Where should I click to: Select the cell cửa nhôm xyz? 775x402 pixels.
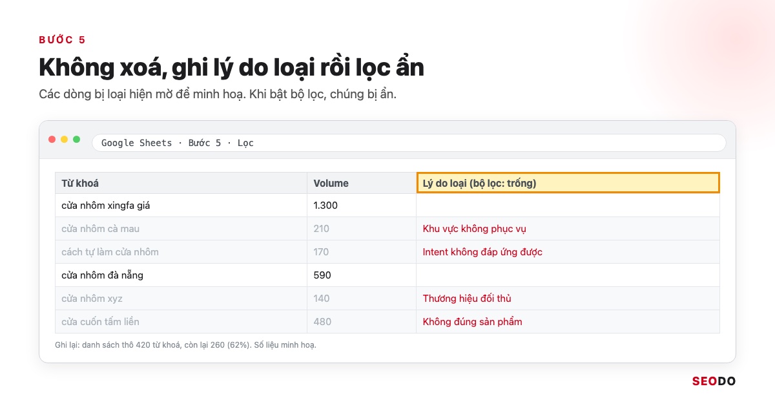181,299
